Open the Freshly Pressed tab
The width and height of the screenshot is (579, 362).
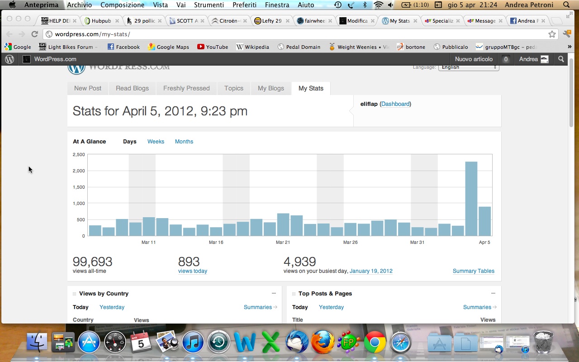coord(186,88)
